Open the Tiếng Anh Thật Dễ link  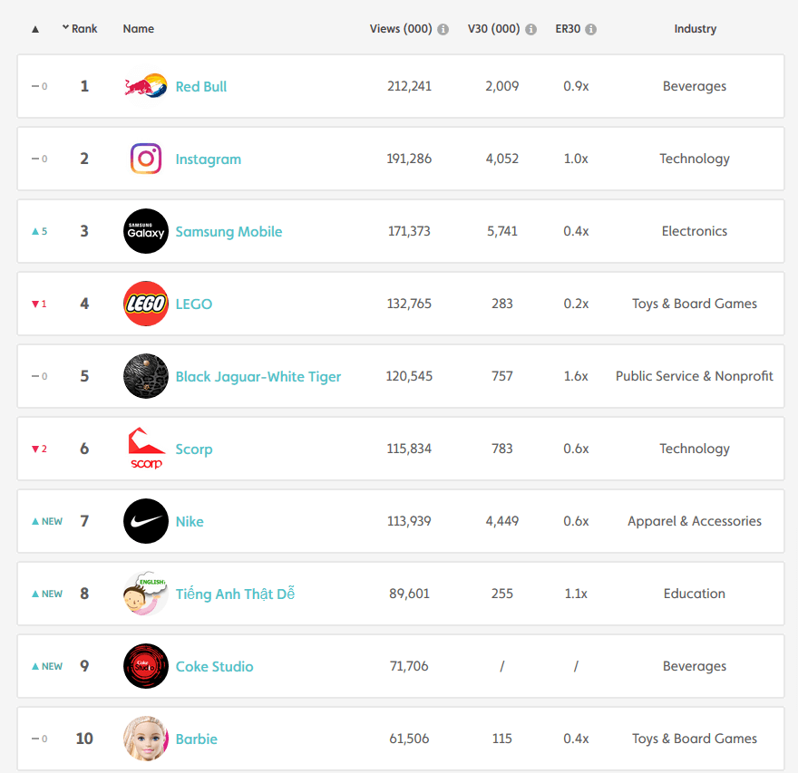(235, 594)
